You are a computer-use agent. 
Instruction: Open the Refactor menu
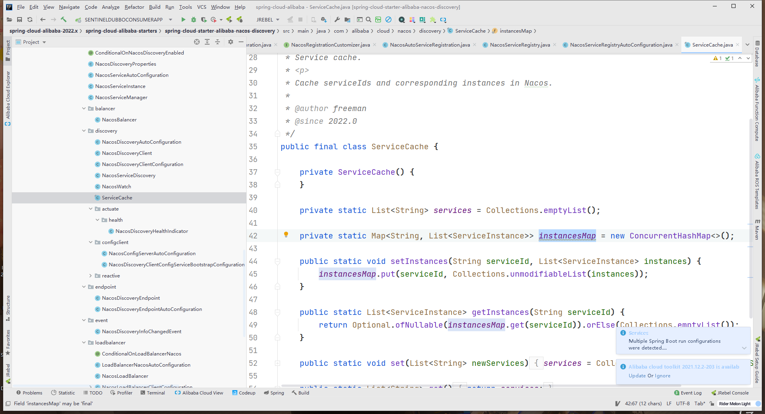click(134, 7)
